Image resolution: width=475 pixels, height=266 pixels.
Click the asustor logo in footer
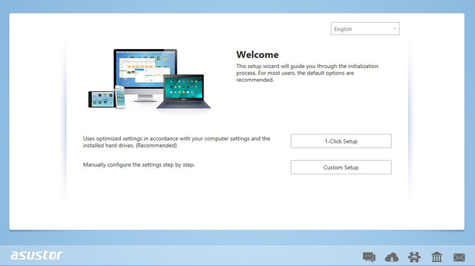pyautogui.click(x=36, y=255)
